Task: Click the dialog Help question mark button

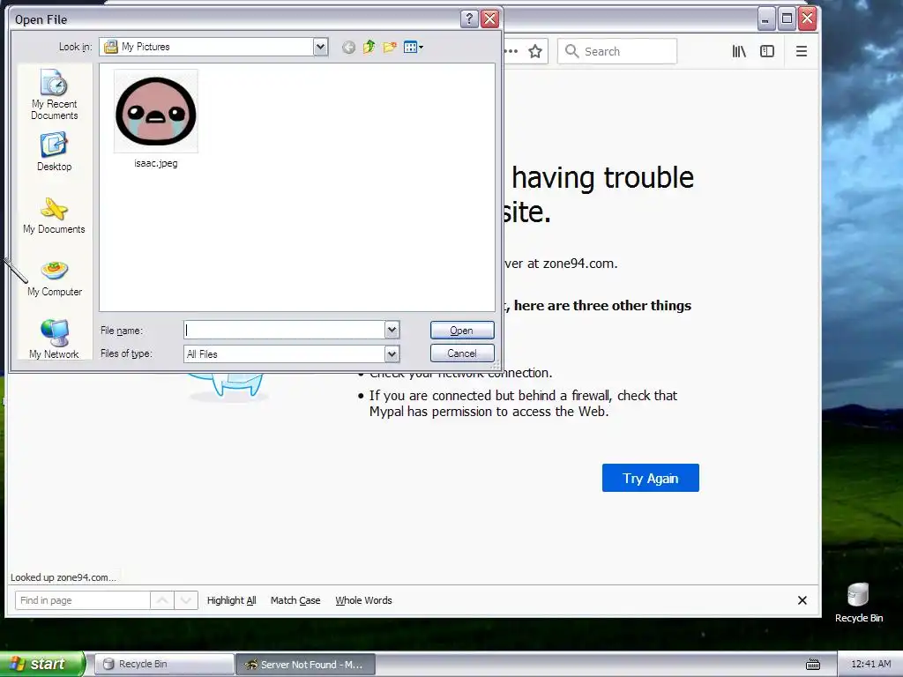Action: (469, 19)
